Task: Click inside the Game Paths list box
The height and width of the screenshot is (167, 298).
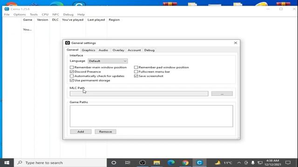Action: [x=151, y=116]
